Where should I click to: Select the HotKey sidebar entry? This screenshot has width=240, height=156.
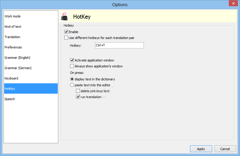coord(31,89)
